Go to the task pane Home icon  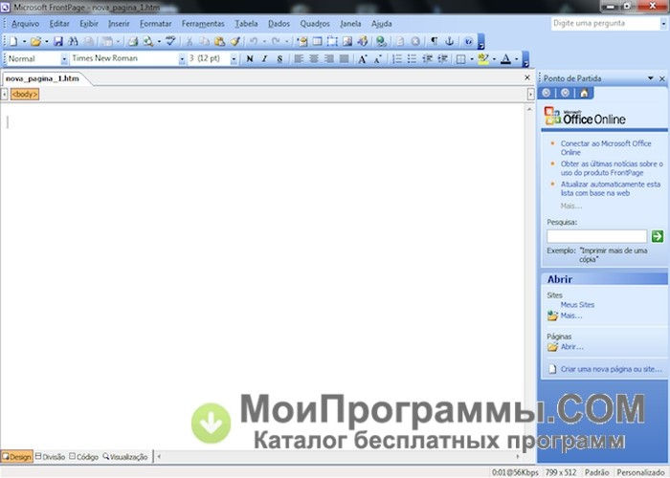[584, 93]
